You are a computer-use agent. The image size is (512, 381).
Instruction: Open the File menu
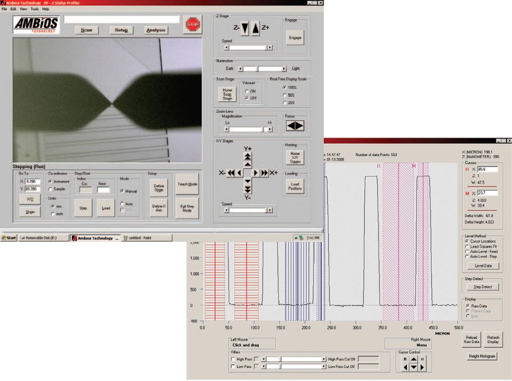pos(4,9)
